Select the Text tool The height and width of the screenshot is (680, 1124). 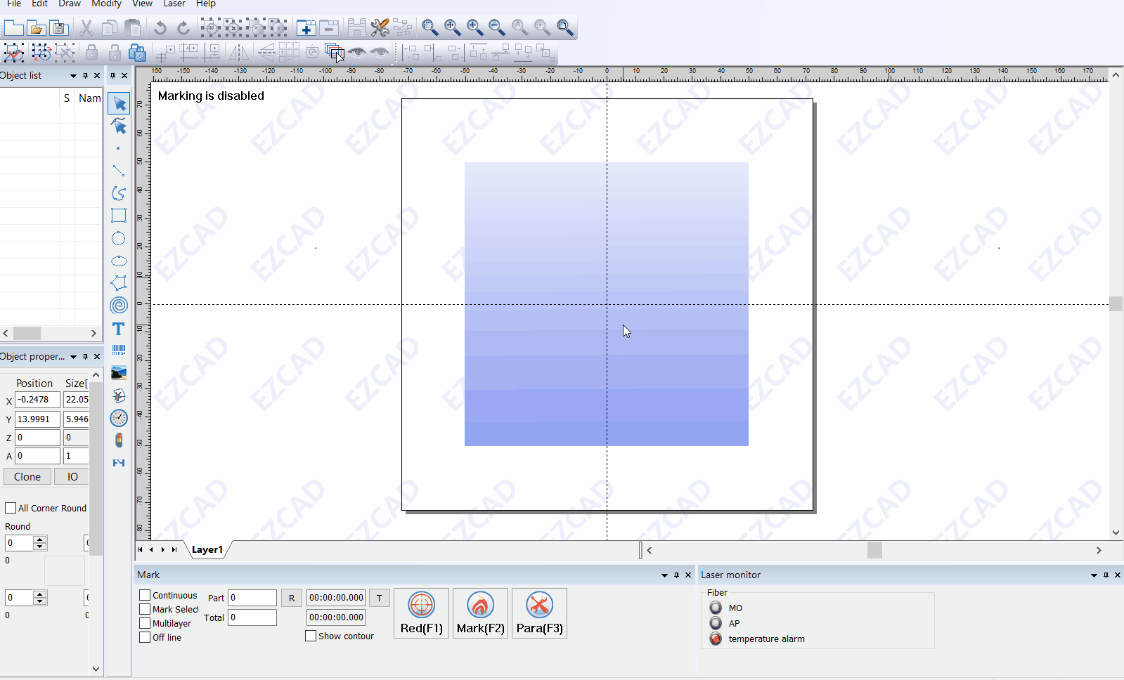[x=119, y=329]
